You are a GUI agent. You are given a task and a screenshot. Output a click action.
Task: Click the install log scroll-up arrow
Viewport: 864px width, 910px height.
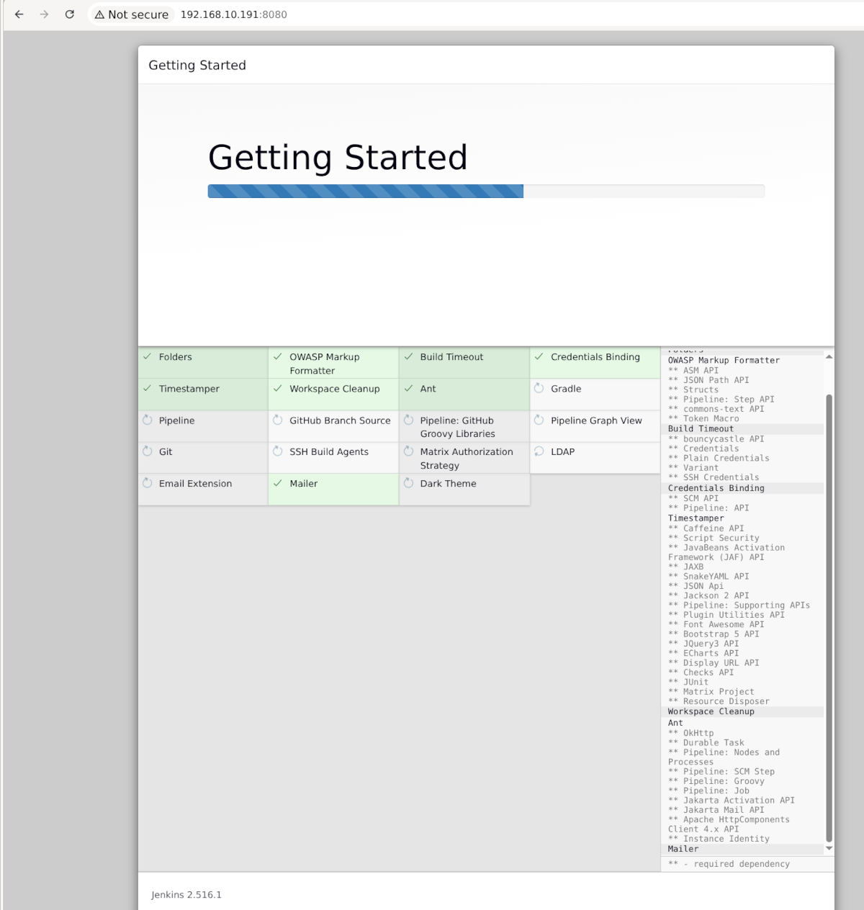pyautogui.click(x=829, y=356)
